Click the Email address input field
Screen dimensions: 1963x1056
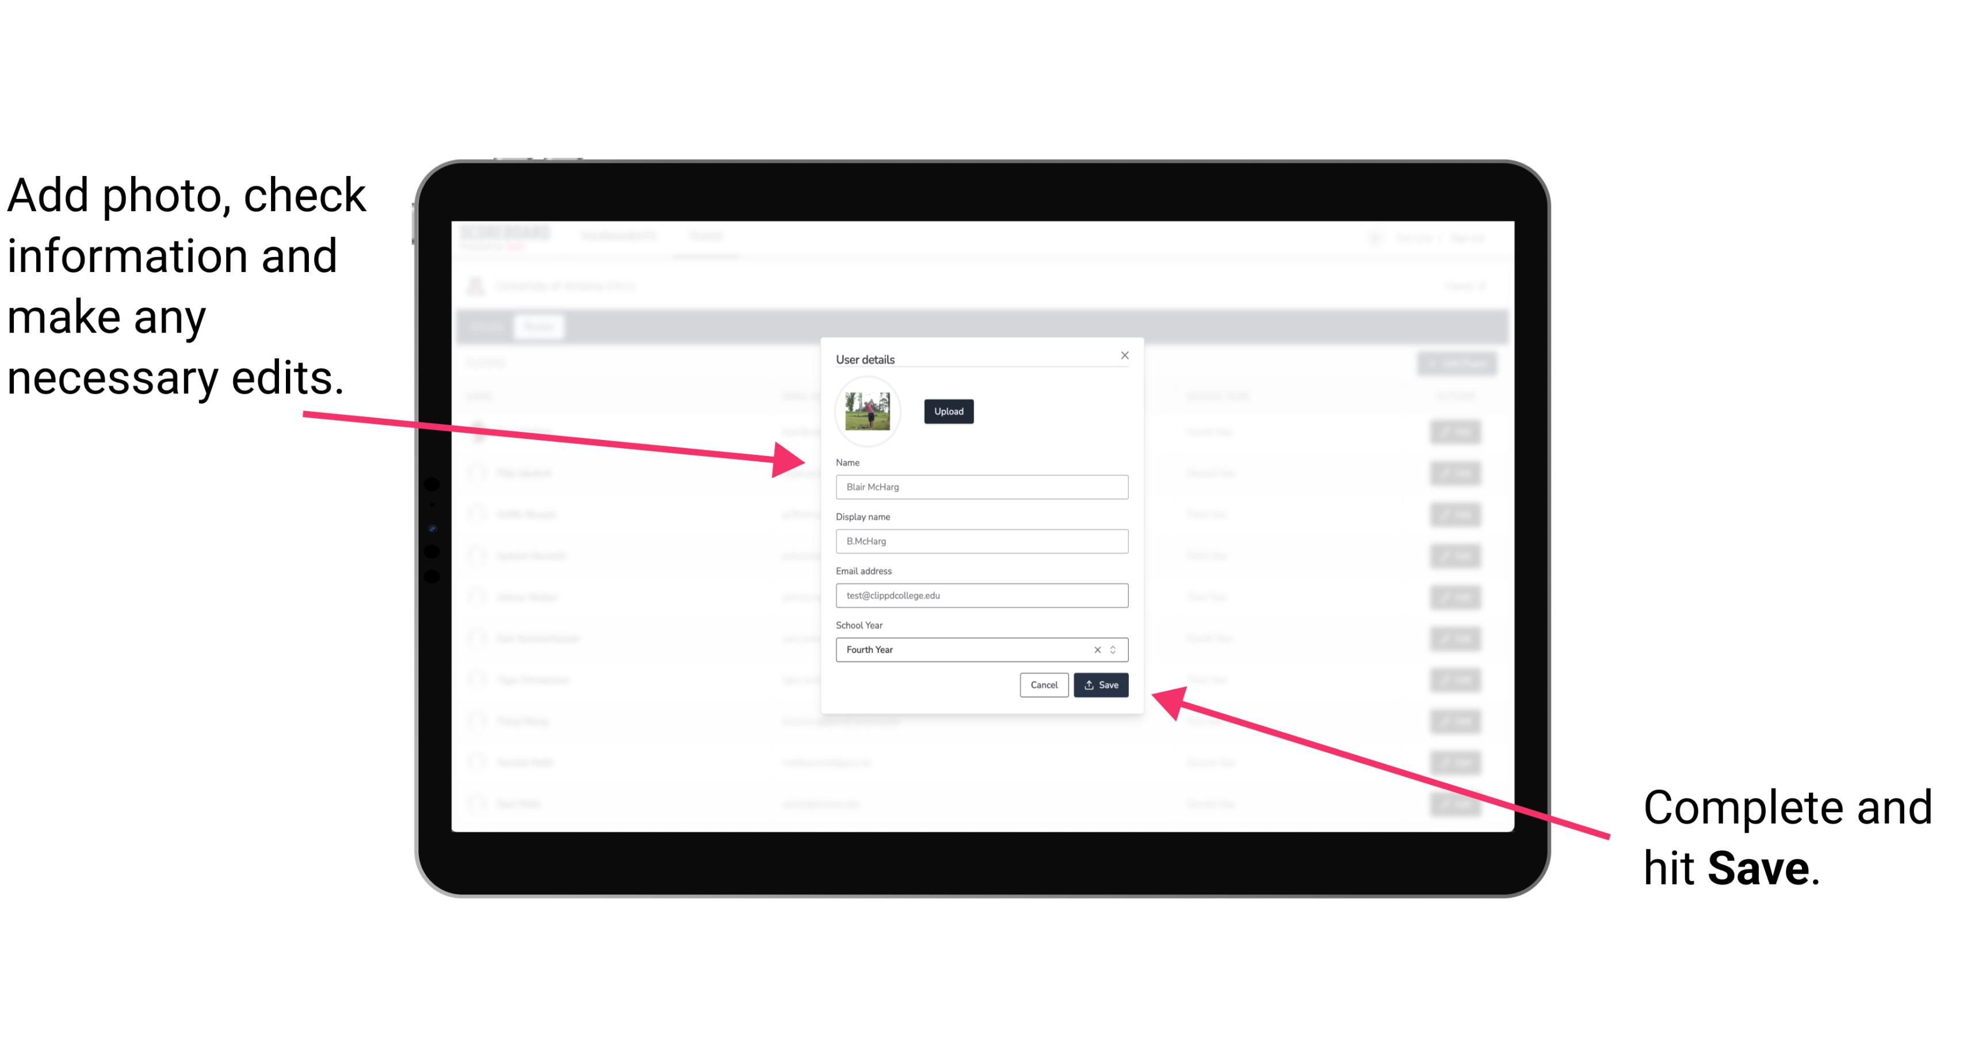(x=981, y=594)
